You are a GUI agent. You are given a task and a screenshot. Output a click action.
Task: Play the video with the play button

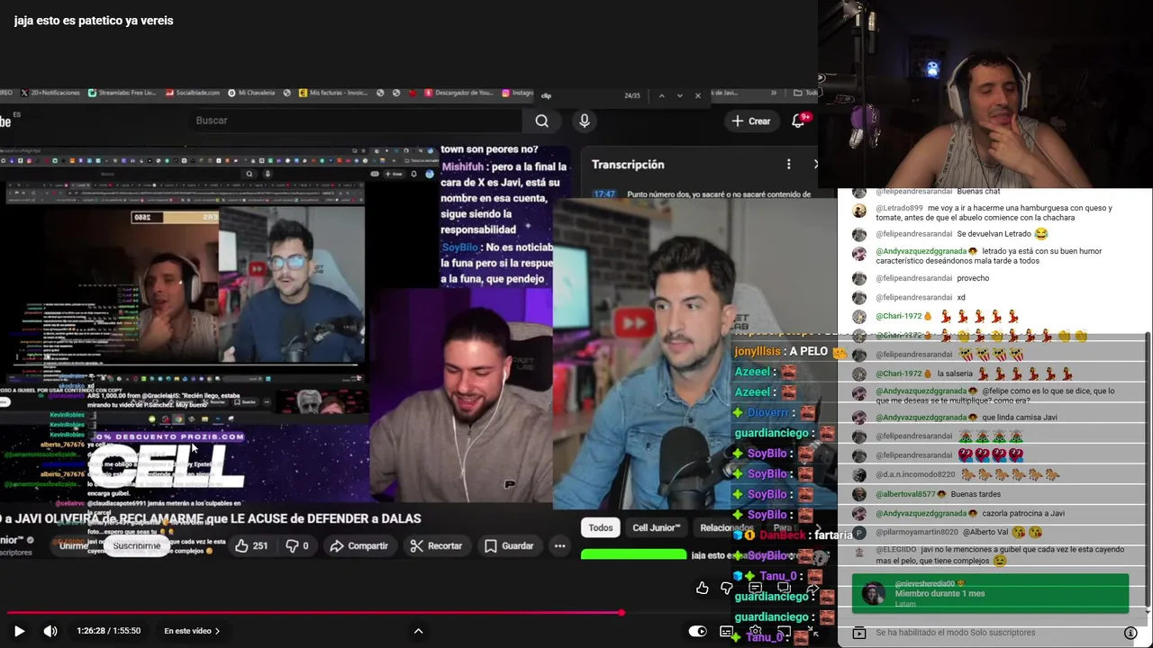point(19,631)
